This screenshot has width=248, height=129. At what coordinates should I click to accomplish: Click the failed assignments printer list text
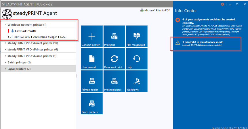coord(212,30)
